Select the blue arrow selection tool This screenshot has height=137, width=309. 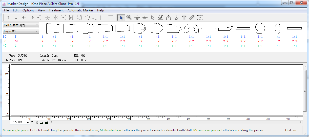[121, 18]
